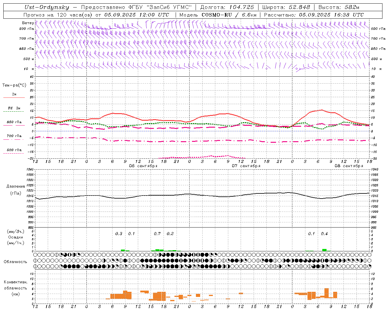Click the '10 м' wind level label on left
This screenshot has height=309, width=387.
coord(29,69)
